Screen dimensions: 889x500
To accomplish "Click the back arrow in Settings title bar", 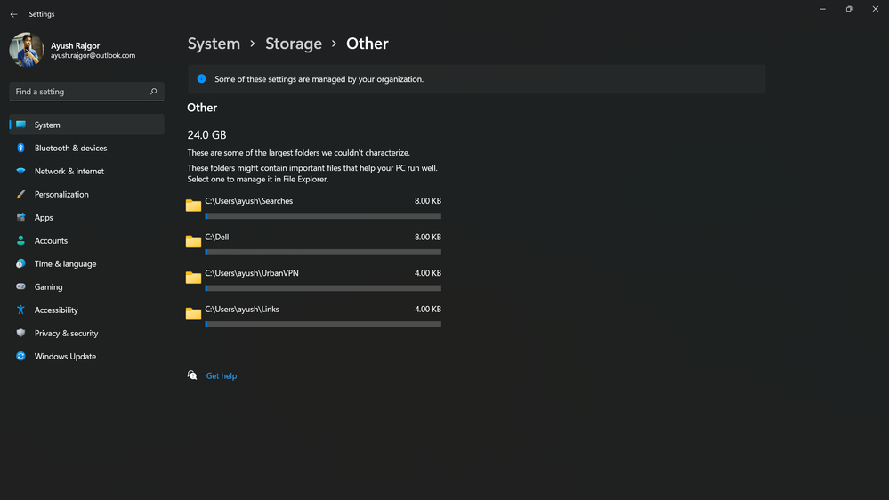I will click(13, 14).
